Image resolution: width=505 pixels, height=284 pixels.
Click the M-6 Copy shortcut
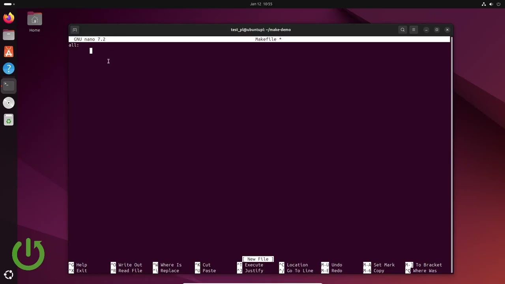tap(374, 271)
